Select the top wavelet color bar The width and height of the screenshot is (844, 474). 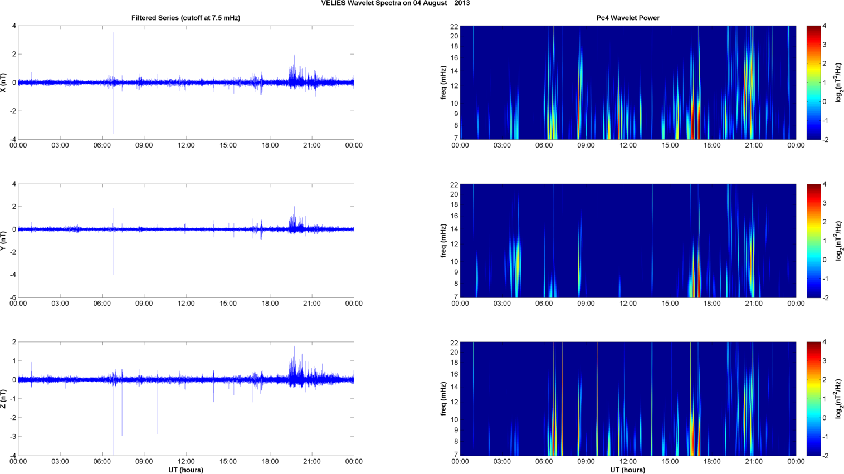813,82
